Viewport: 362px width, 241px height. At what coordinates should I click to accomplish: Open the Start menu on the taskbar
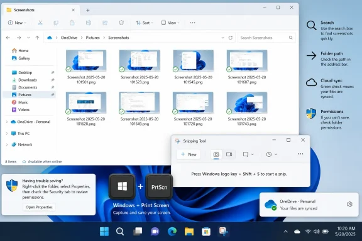(104, 232)
